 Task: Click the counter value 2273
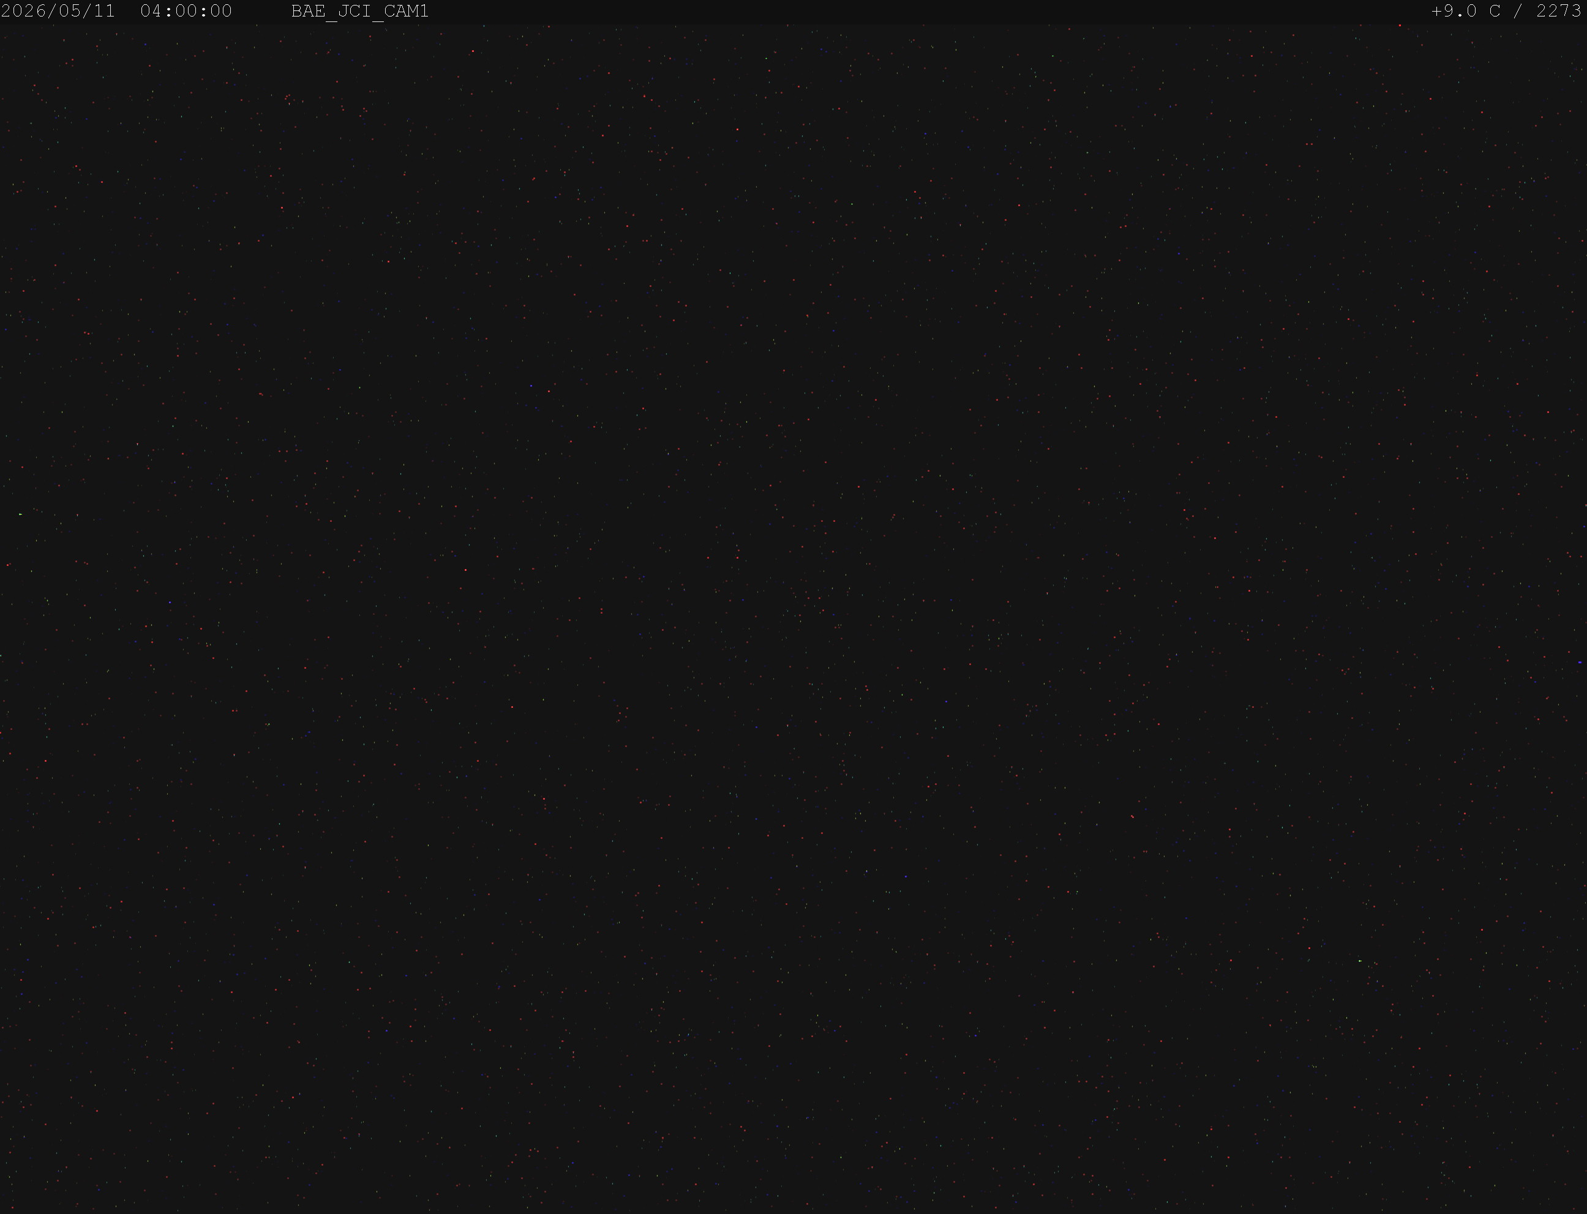point(1558,12)
